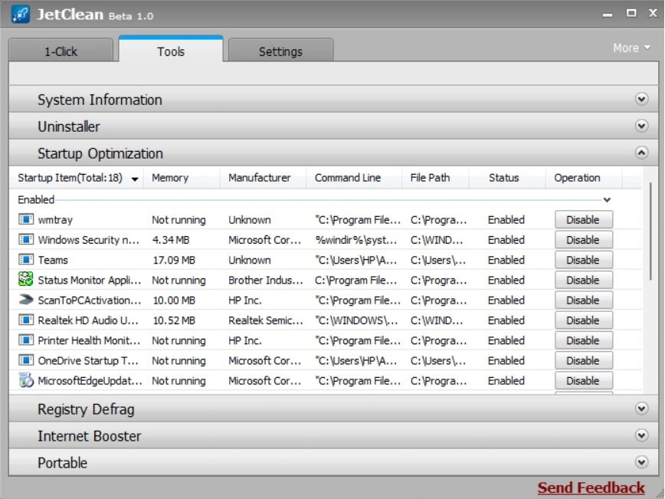Switch to the 1-Click tab
The width and height of the screenshot is (665, 499).
click(x=61, y=50)
